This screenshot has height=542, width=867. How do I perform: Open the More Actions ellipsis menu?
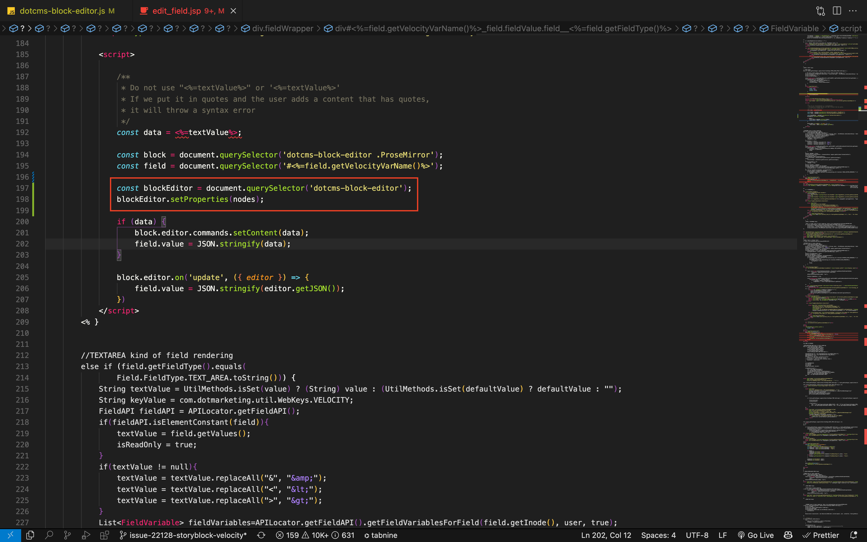coord(854,11)
